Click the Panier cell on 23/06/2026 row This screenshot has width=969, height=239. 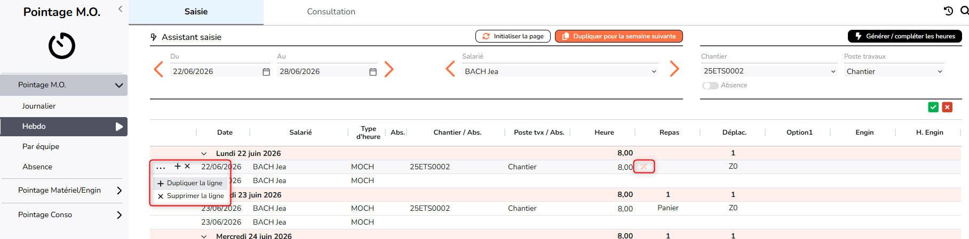pos(668,208)
